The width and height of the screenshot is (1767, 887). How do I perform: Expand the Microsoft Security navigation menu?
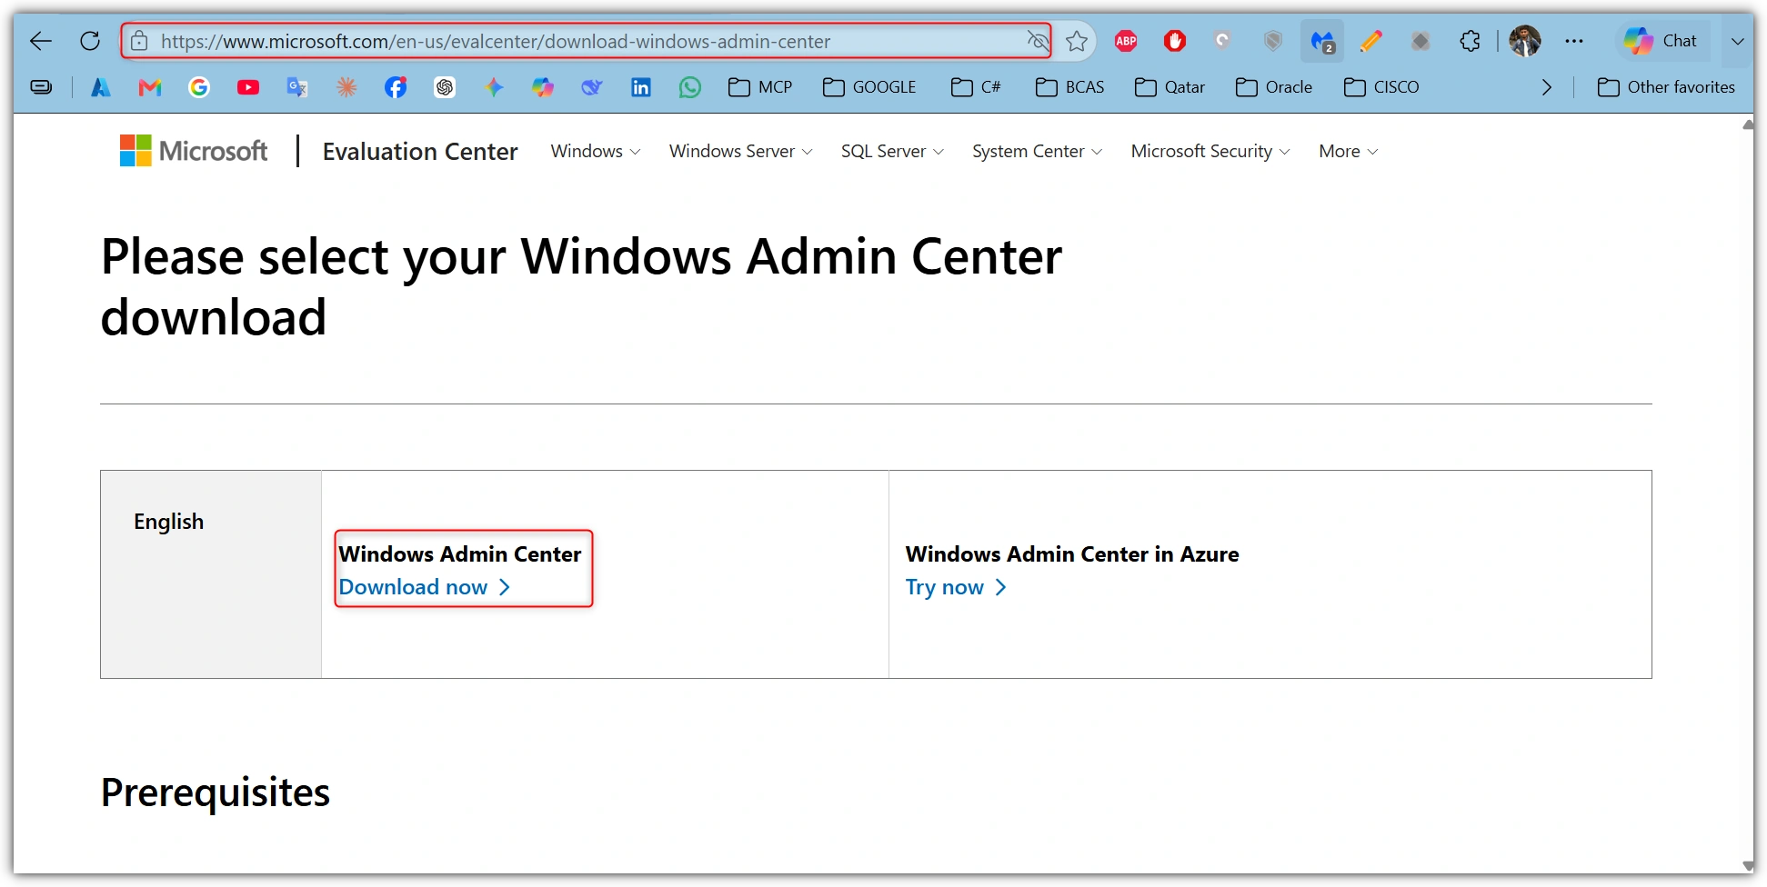click(1210, 152)
